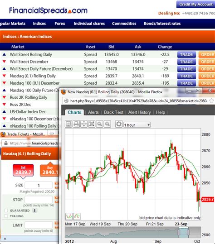Click right handle of chart range slider
This screenshot has height=244, width=215.
click(188, 232)
